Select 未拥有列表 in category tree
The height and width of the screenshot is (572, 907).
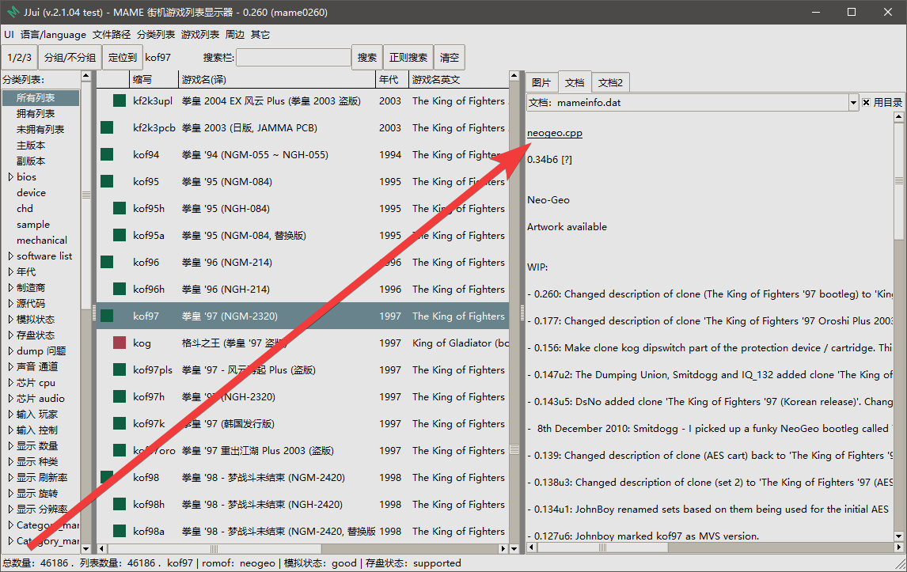[40, 129]
